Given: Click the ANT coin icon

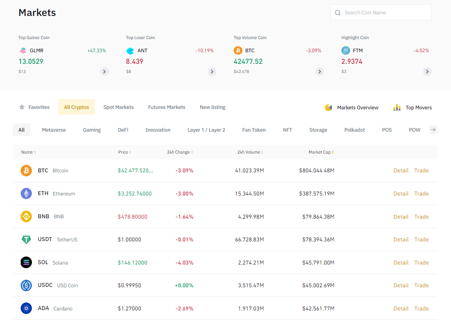Looking at the screenshot, I should click(x=130, y=51).
